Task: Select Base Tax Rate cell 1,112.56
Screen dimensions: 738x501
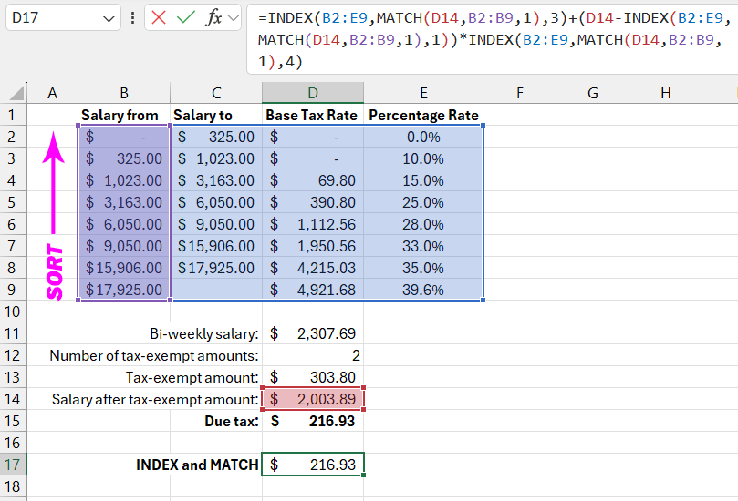Action: click(x=313, y=224)
